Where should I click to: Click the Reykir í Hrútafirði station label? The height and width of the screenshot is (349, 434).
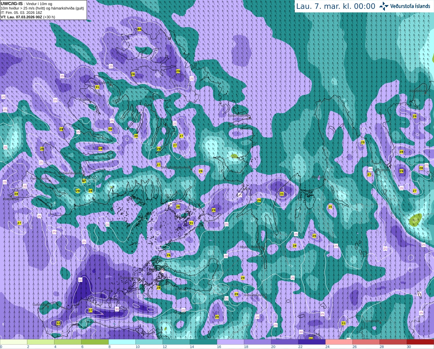coord(251,247)
